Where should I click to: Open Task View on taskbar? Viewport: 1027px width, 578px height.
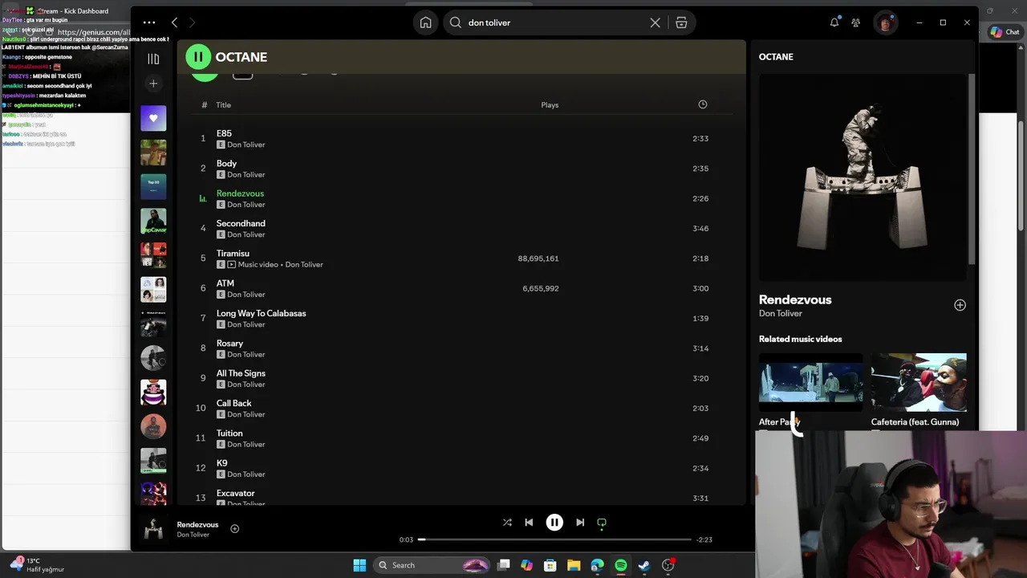pyautogui.click(x=504, y=565)
